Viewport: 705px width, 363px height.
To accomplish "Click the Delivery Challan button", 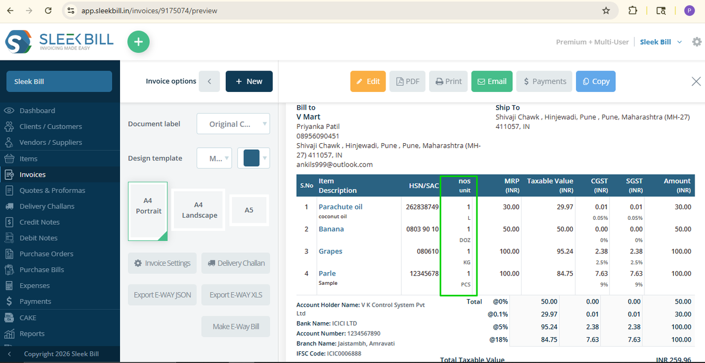I will tap(236, 263).
